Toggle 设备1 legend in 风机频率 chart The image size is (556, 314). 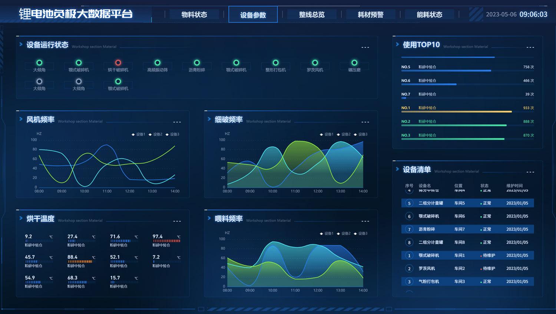[138, 134]
